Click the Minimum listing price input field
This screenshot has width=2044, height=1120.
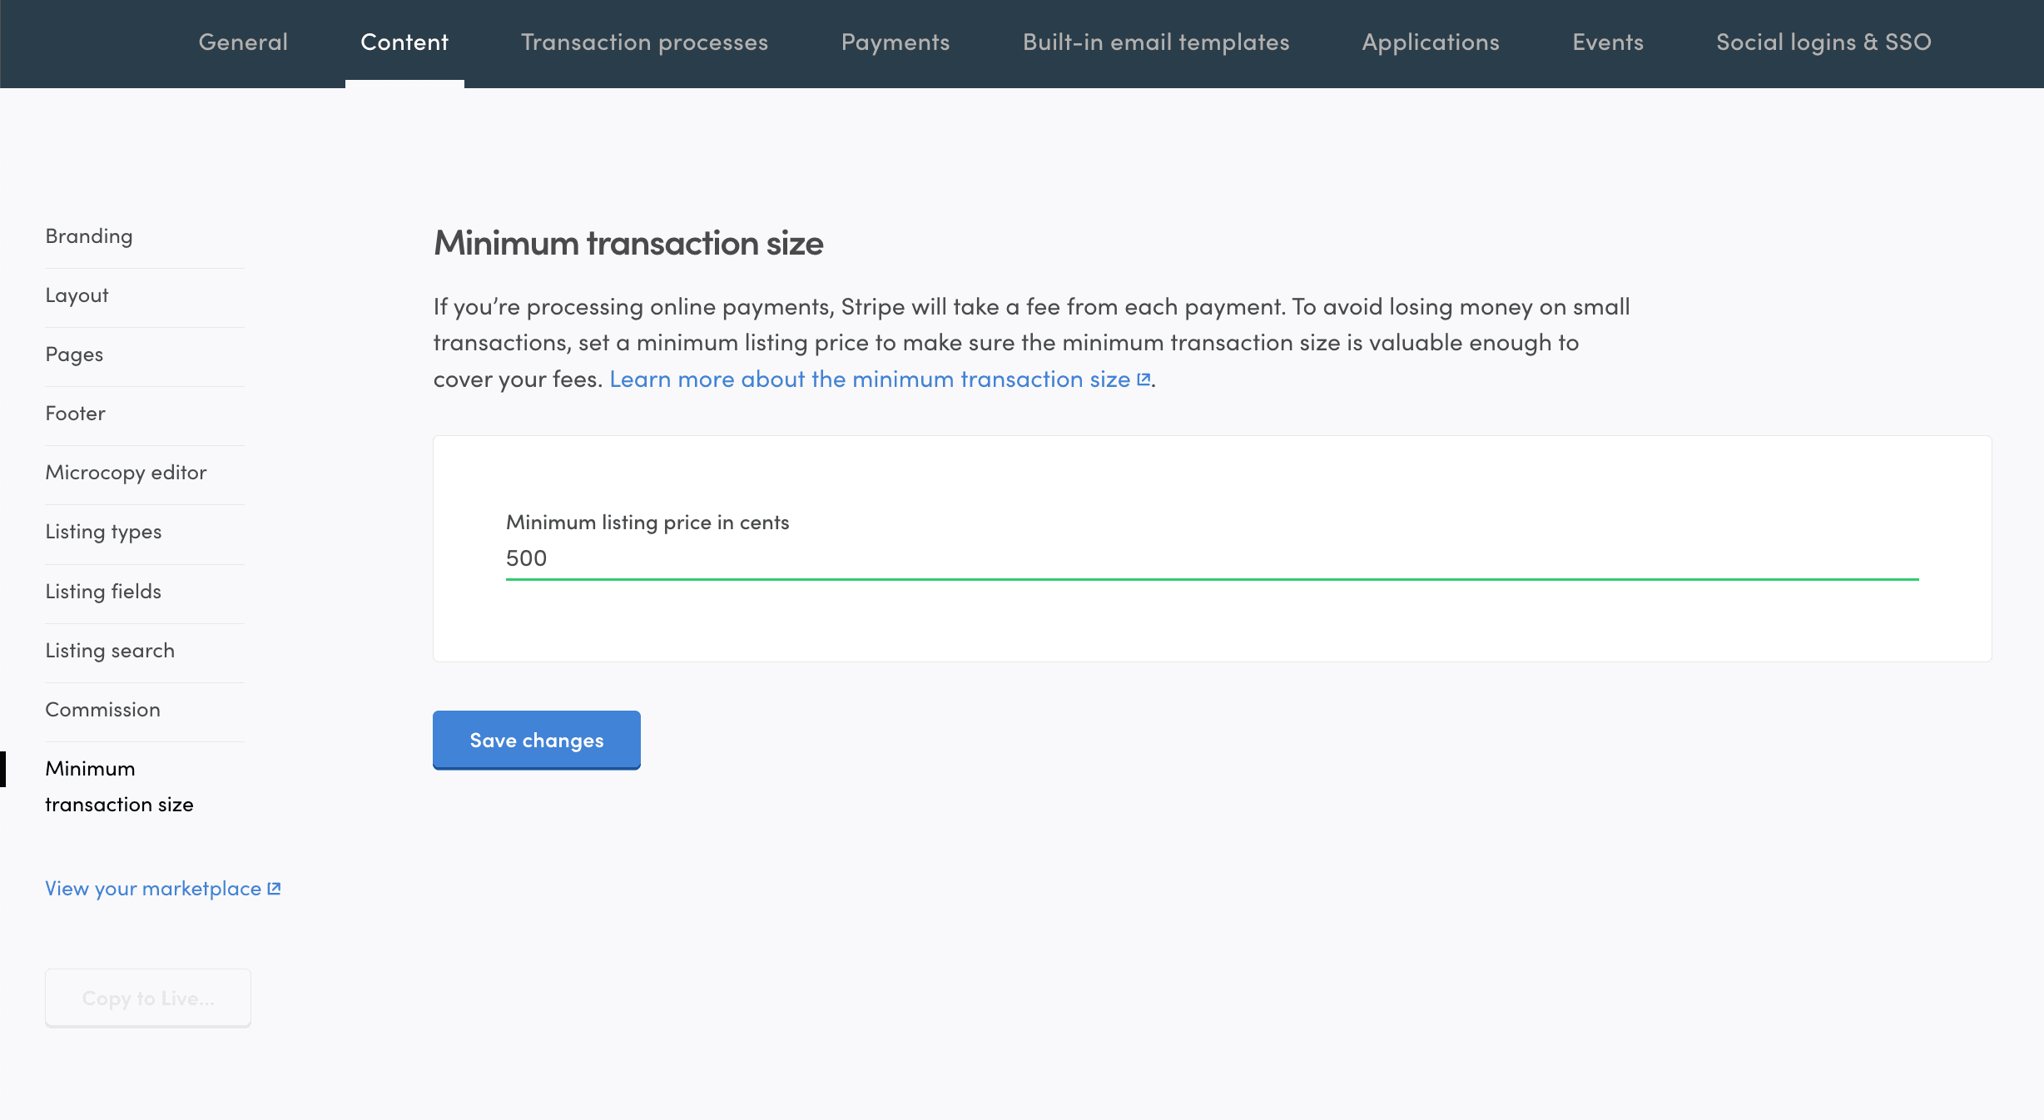point(1211,558)
